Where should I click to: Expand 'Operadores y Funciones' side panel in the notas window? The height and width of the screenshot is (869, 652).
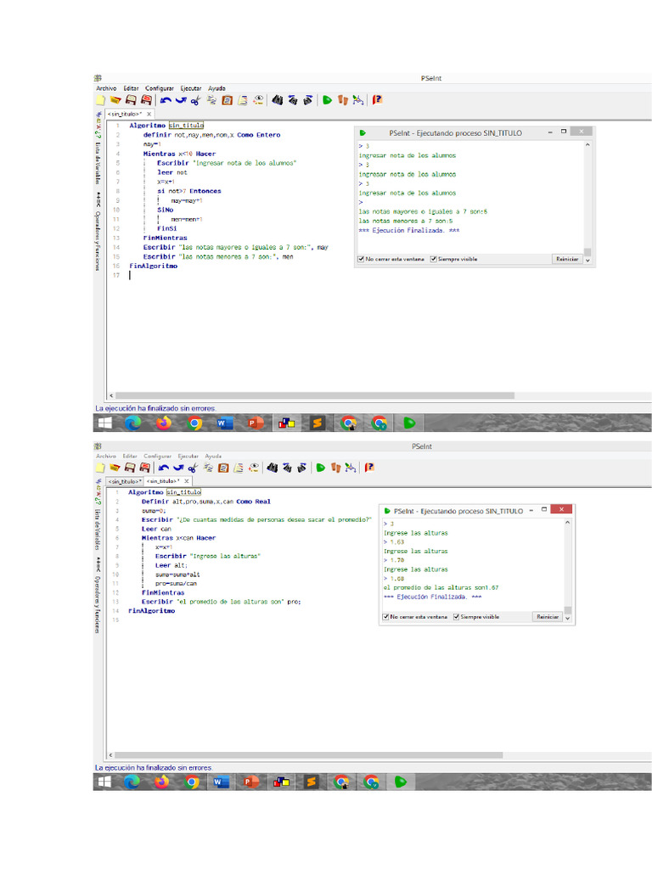point(98,224)
